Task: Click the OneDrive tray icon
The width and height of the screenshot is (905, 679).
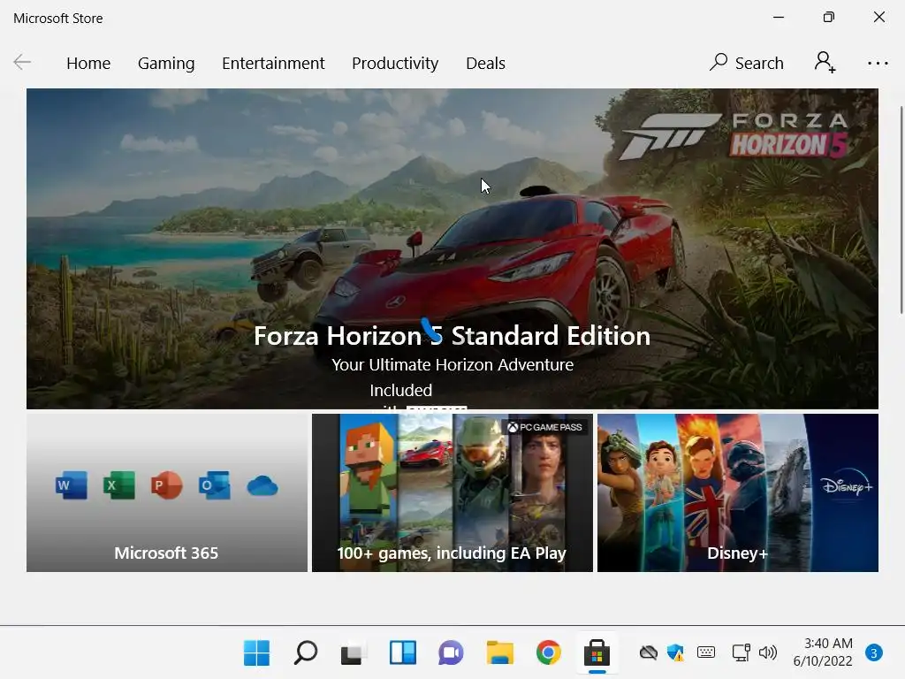Action: [x=649, y=652]
